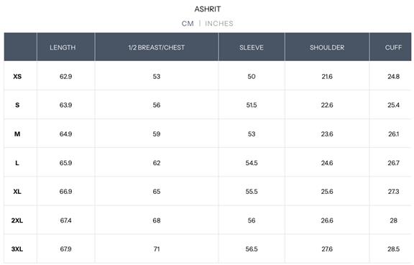414x265 pixels.
Task: Select the 2XL size row label
Action: click(x=17, y=220)
